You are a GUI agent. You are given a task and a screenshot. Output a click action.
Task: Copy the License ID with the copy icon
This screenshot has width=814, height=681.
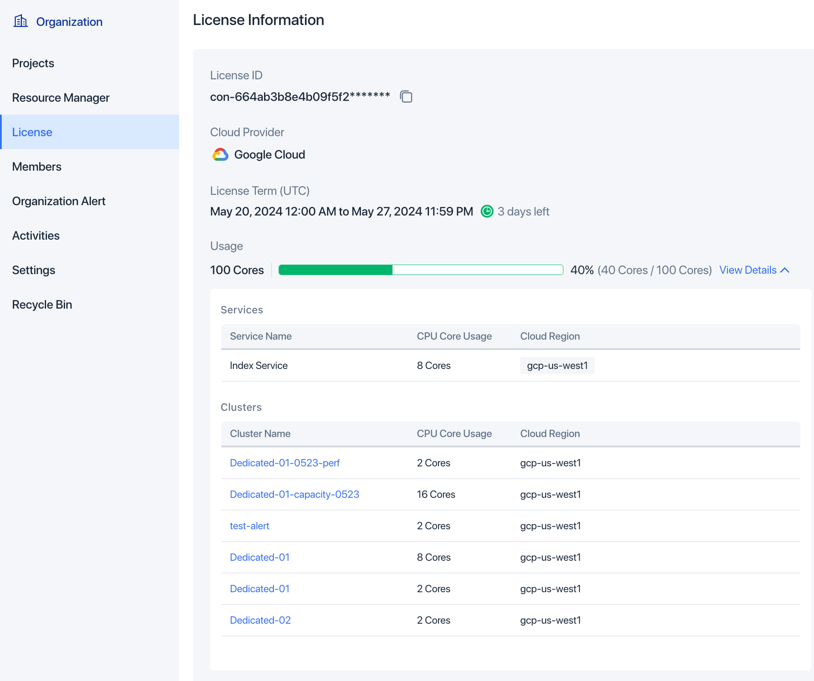coord(406,97)
